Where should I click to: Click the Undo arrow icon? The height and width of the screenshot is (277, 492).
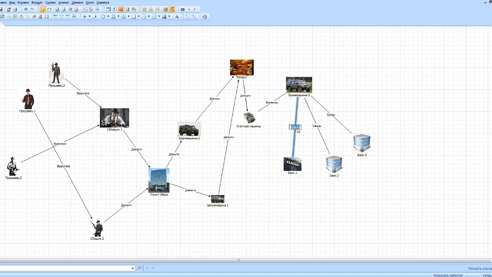(26, 9)
